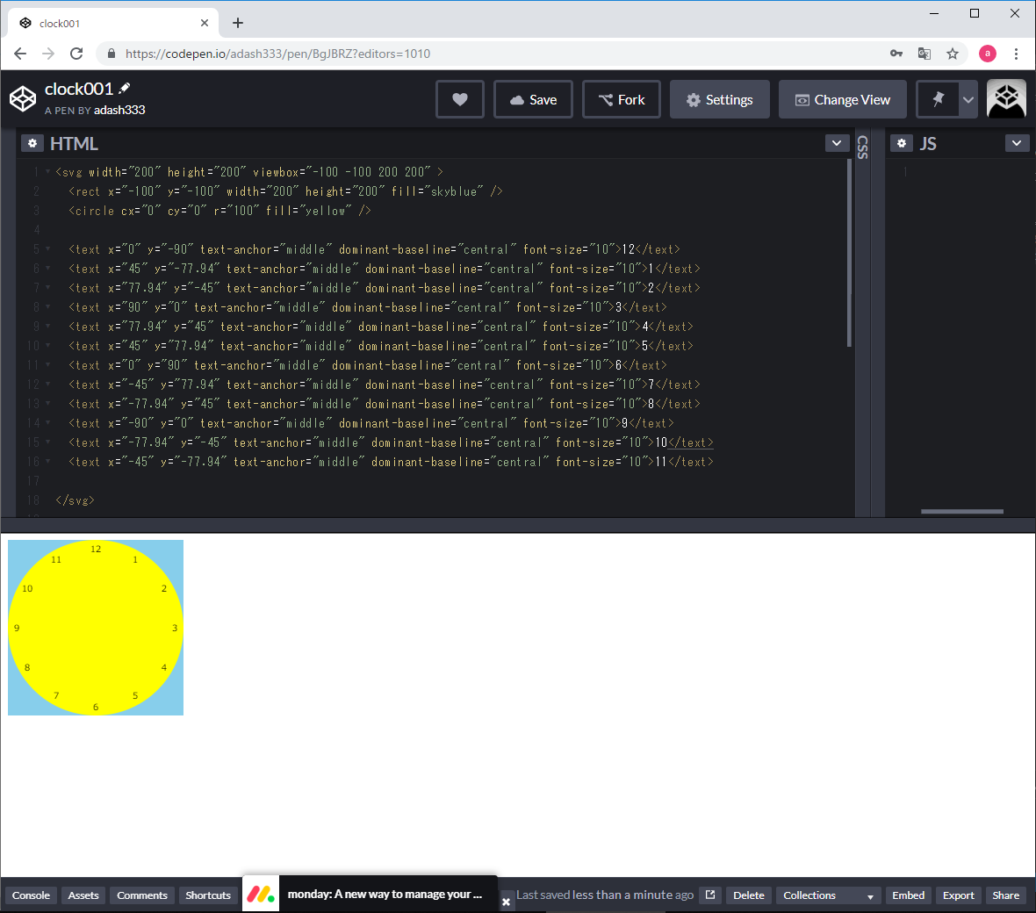Click the translate page icon in address bar
The height and width of the screenshot is (913, 1036).
(924, 54)
